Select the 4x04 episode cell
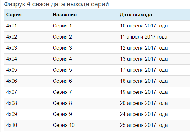This screenshot has height=132, width=190. coord(12,59)
